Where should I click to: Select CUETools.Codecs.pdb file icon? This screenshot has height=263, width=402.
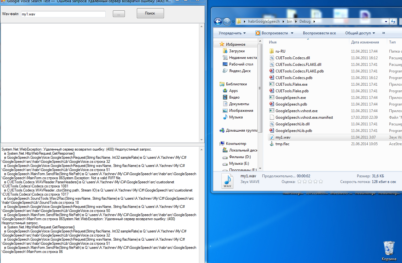pos(272,77)
